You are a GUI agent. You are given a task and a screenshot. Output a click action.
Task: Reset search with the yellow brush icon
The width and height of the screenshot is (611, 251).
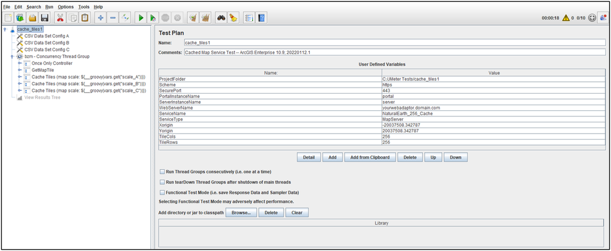click(234, 18)
